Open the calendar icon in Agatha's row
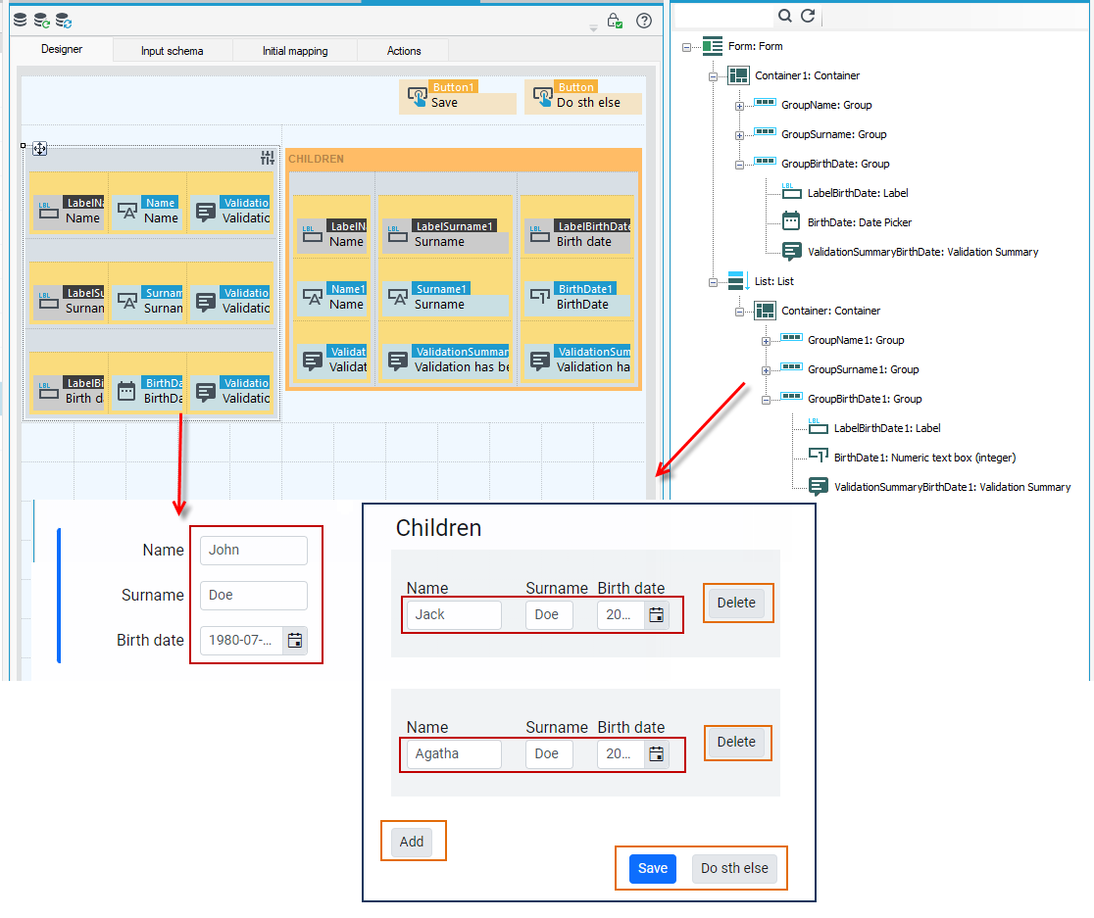 657,753
